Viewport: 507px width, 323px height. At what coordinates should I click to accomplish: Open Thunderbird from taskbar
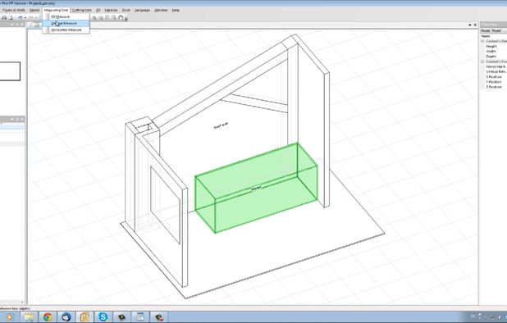point(66,317)
